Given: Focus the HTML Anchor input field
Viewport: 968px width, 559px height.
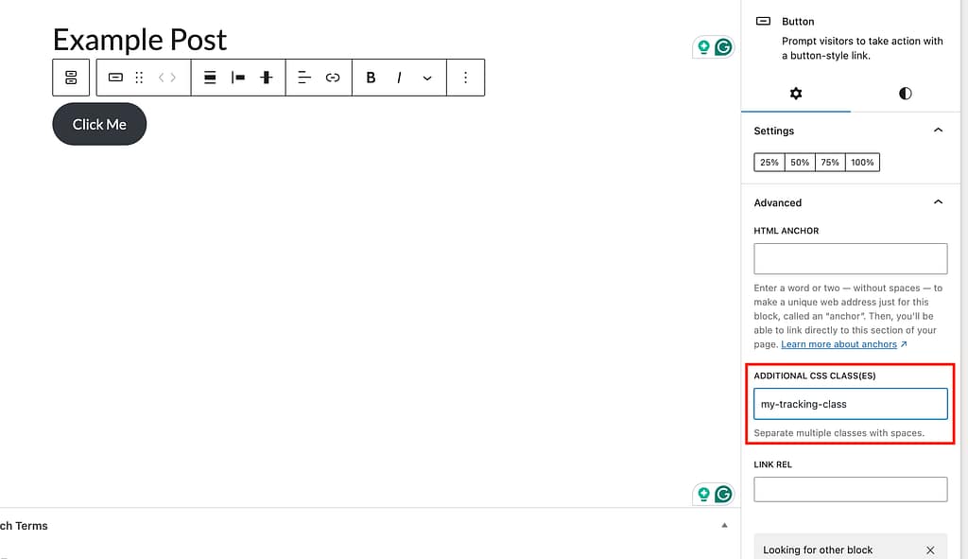Looking at the screenshot, I should [x=850, y=258].
